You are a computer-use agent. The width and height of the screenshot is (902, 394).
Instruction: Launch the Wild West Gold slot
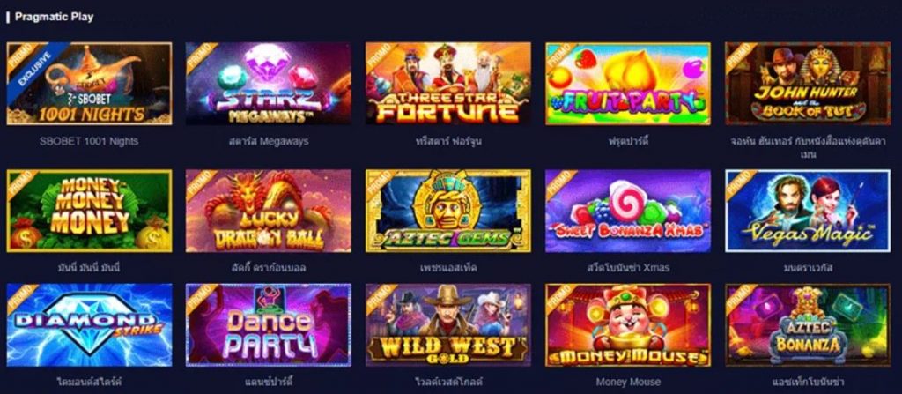coord(448,325)
